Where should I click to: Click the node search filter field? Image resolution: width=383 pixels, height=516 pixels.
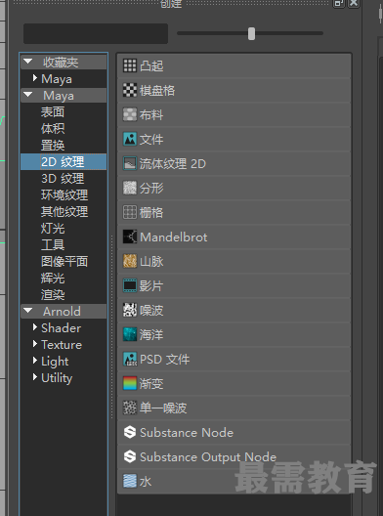pyautogui.click(x=96, y=33)
